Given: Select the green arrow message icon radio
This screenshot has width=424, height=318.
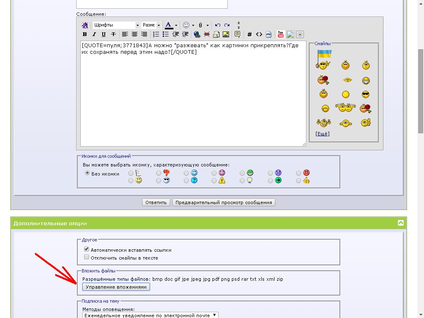Looking at the screenshot, I should tap(270, 181).
